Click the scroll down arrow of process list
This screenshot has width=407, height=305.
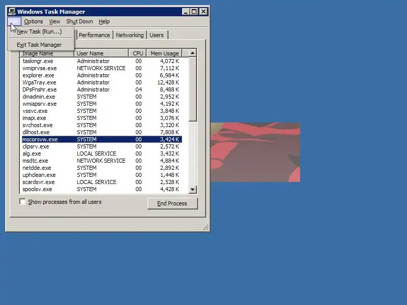[x=192, y=189]
